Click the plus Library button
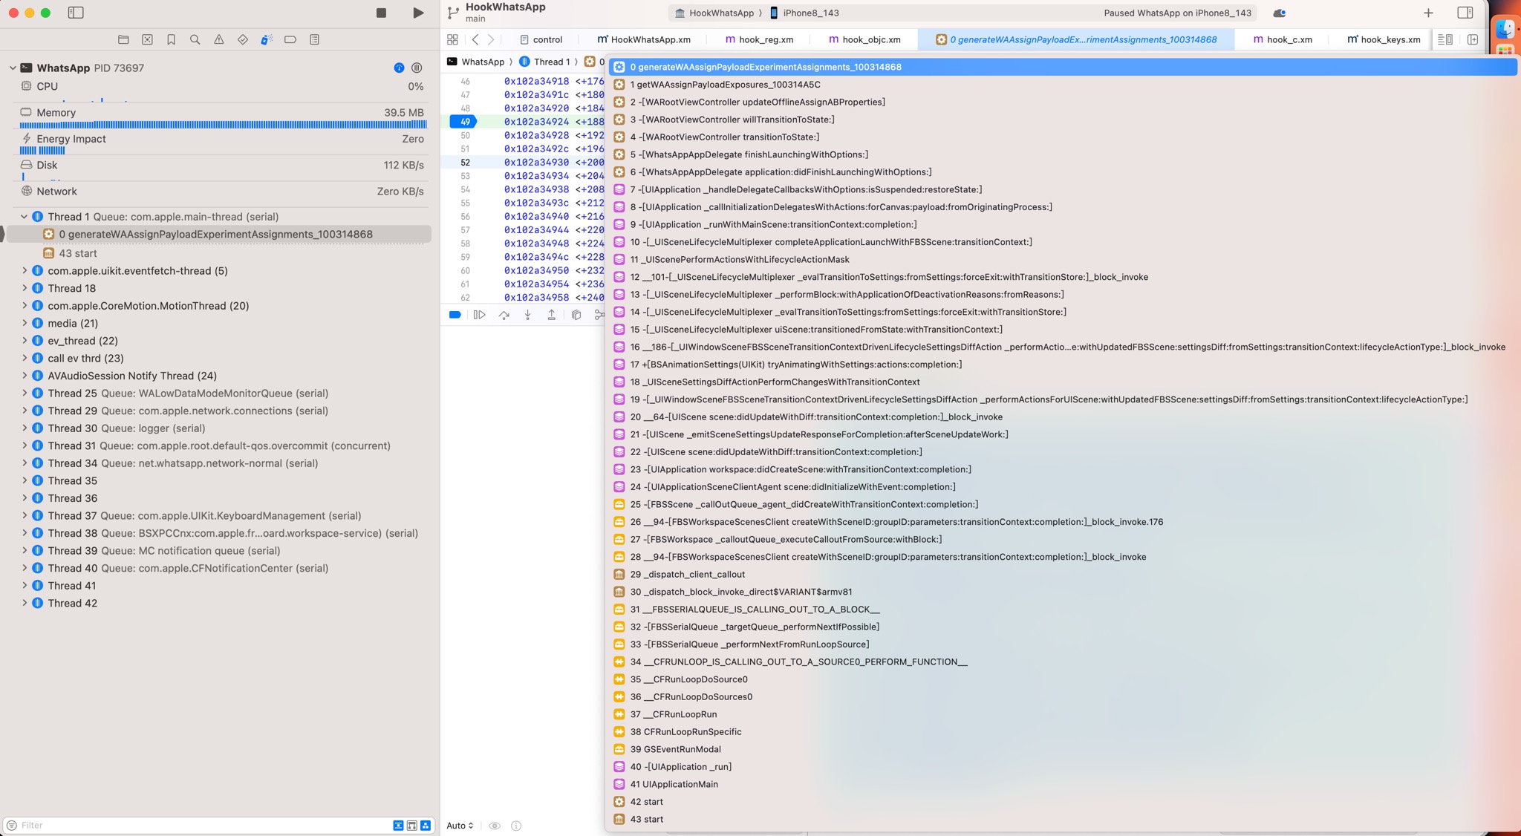 (x=1428, y=13)
